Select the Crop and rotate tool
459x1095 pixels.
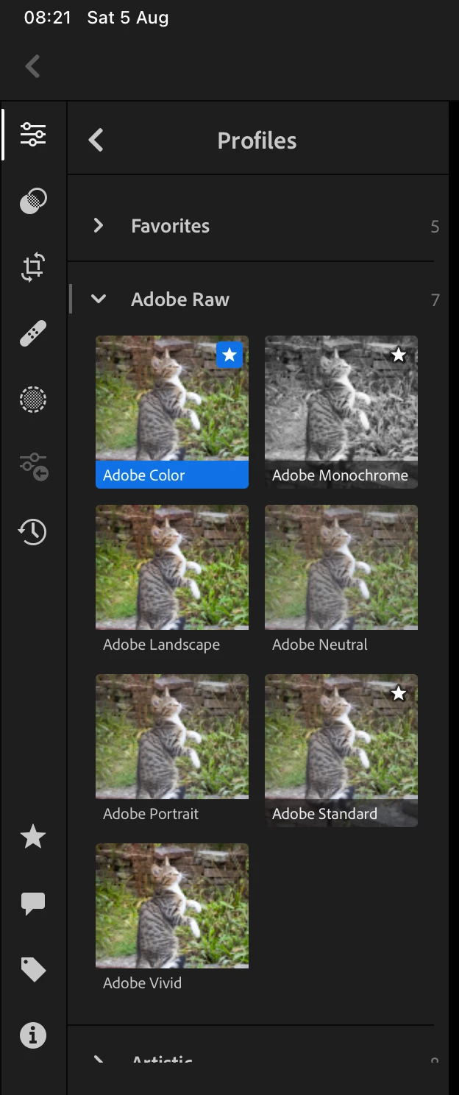tap(33, 267)
